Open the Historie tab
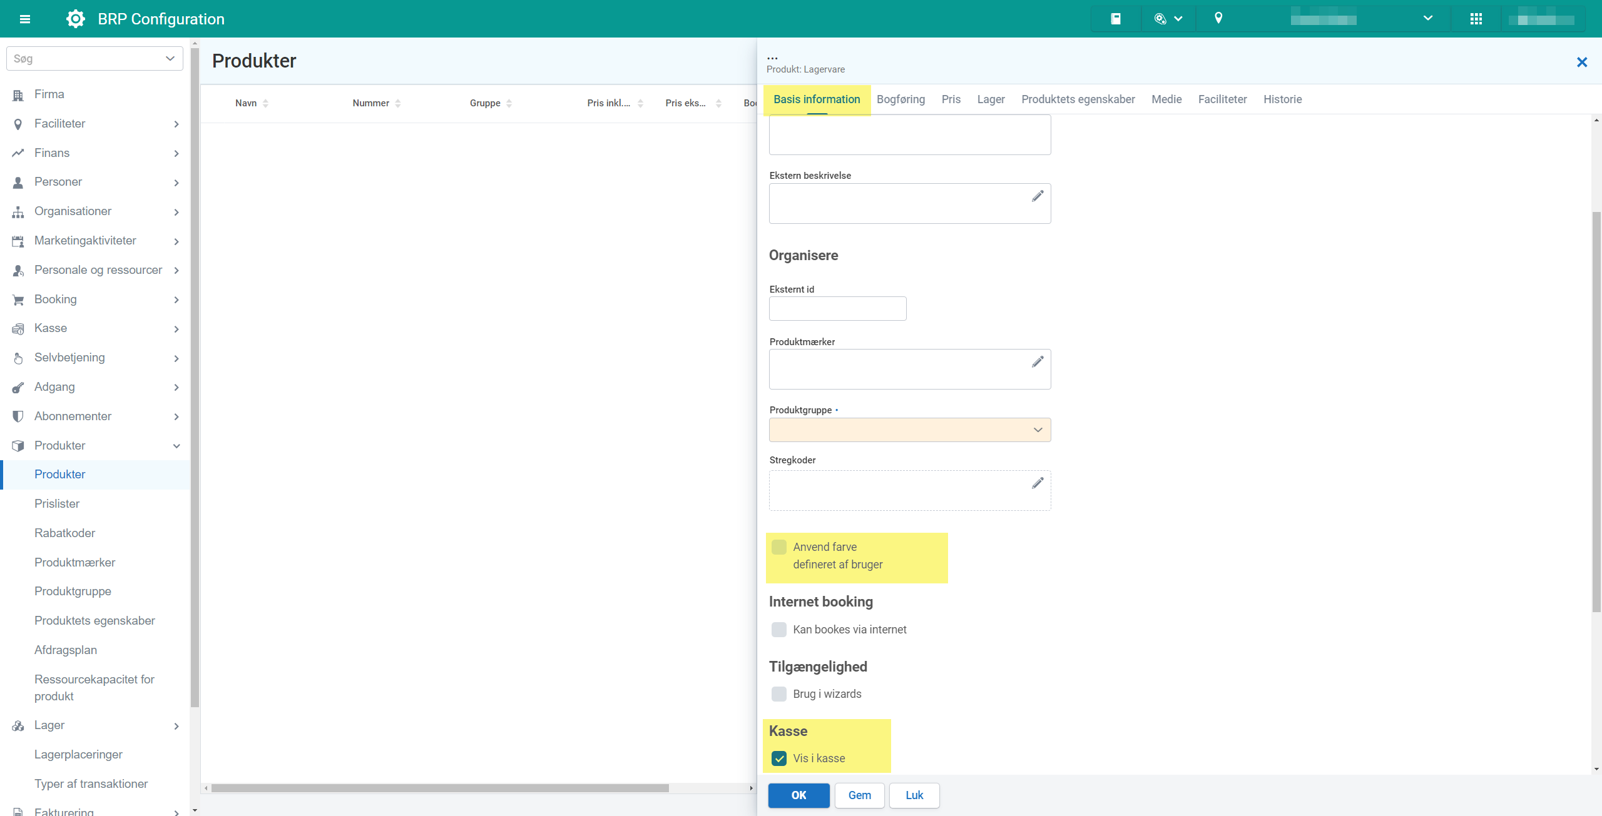 point(1282,99)
